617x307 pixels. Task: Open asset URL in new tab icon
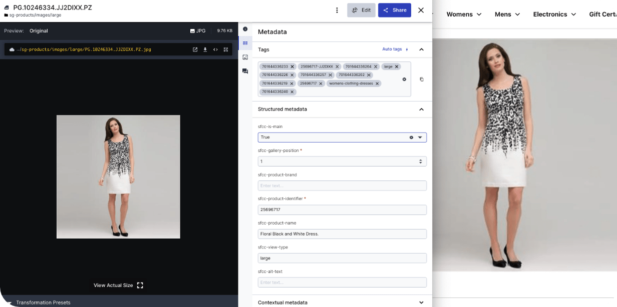point(195,49)
